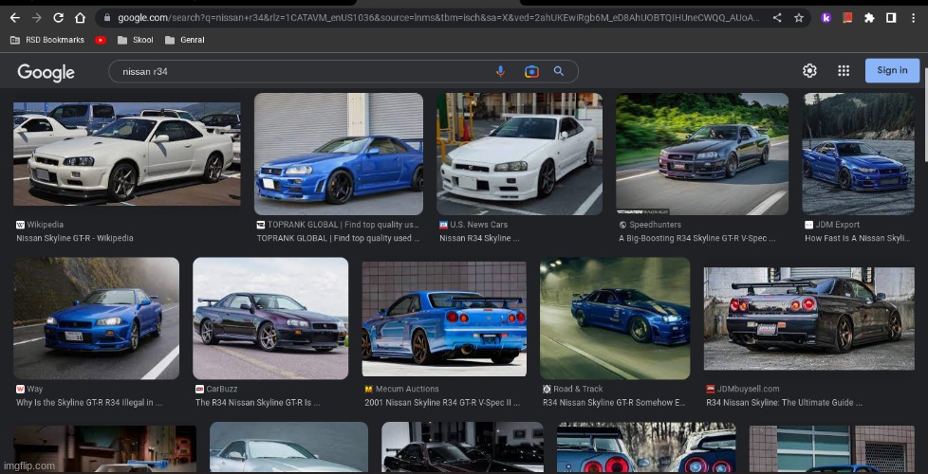Click the Wikipedia source label
928x474 pixels.
pyautogui.click(x=45, y=225)
